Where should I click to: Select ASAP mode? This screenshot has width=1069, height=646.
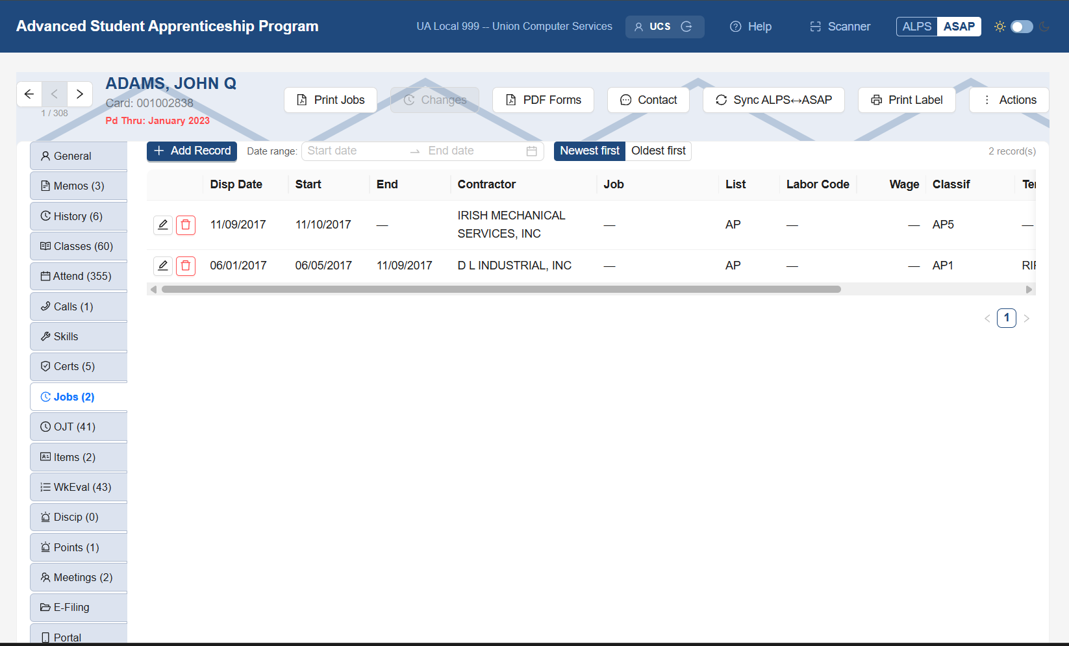tap(959, 27)
